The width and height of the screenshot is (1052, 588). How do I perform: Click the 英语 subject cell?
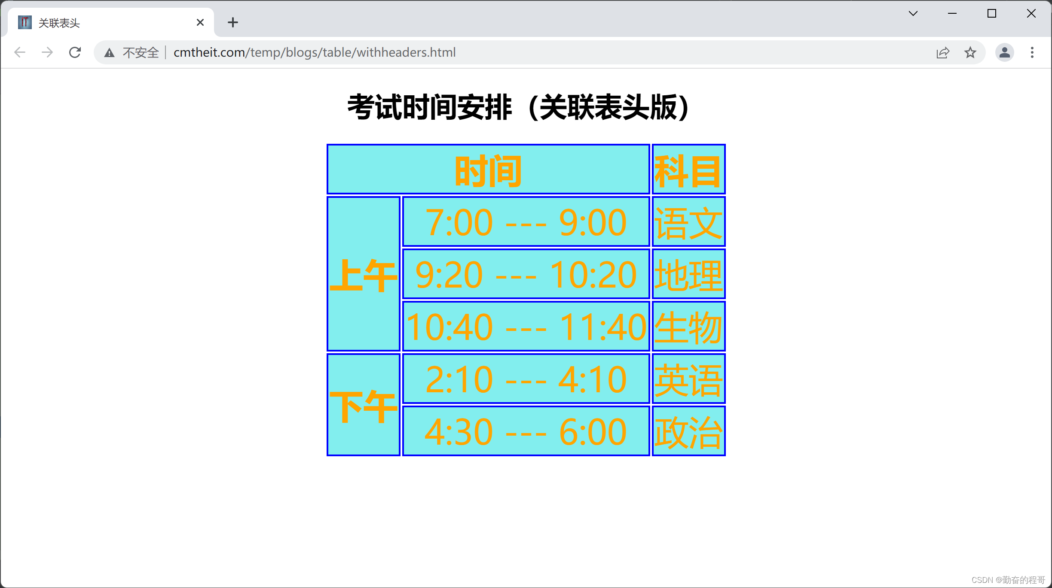click(x=688, y=379)
